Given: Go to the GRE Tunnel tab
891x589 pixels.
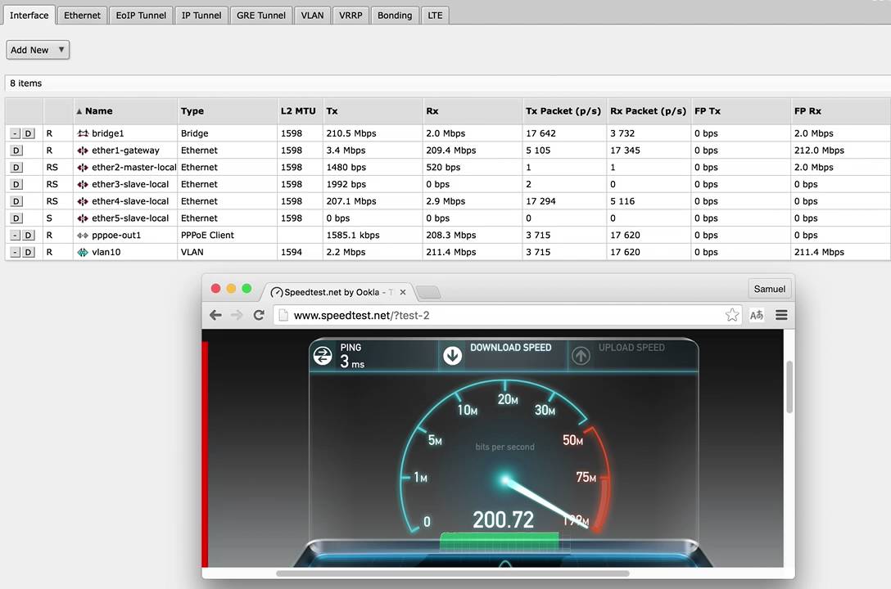Looking at the screenshot, I should [260, 16].
